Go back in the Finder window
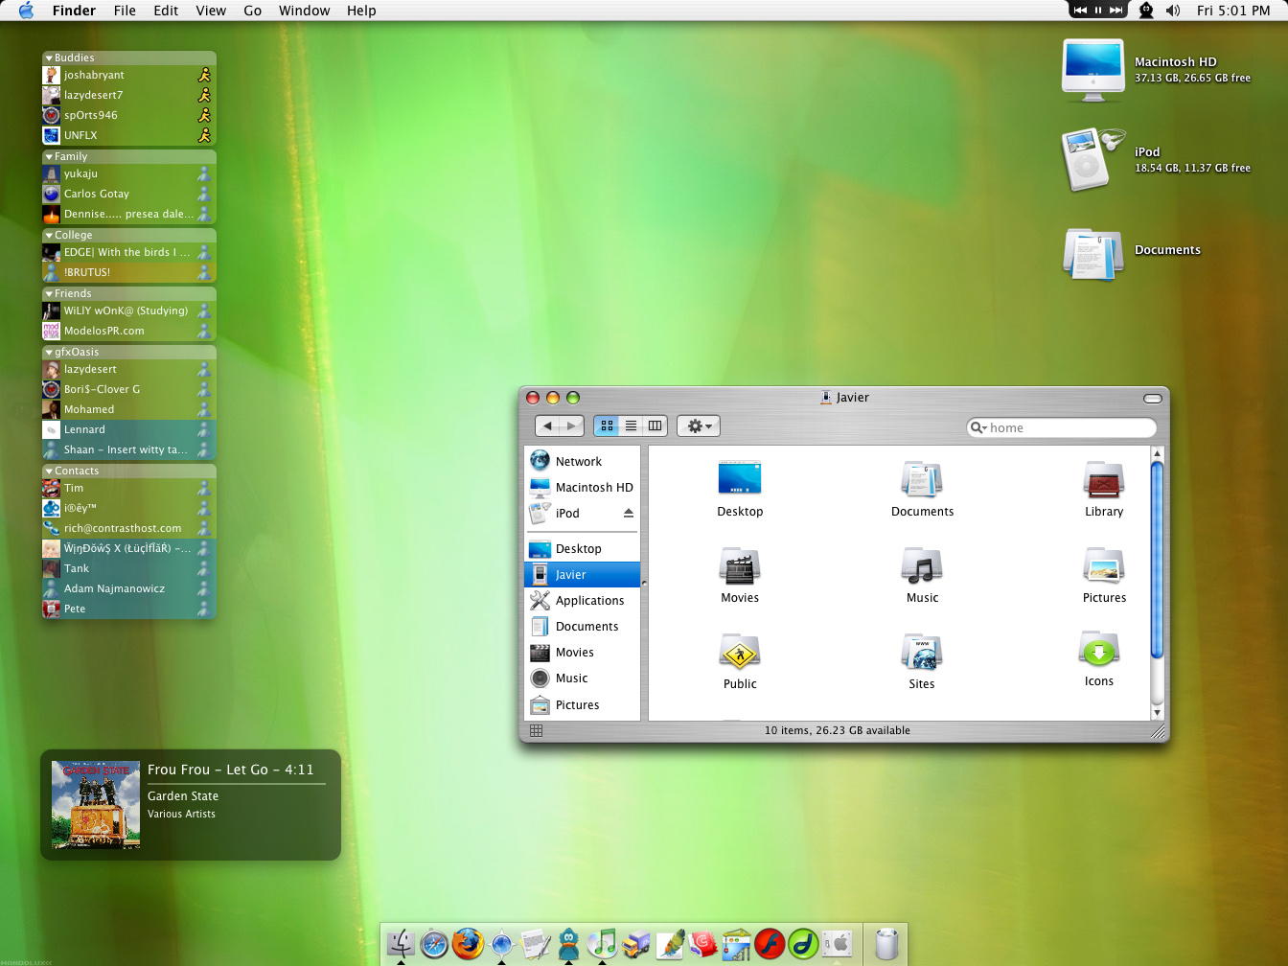The width and height of the screenshot is (1288, 966). point(547,425)
